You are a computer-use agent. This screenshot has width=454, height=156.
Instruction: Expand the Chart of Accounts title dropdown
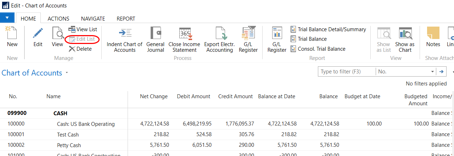click(x=67, y=73)
